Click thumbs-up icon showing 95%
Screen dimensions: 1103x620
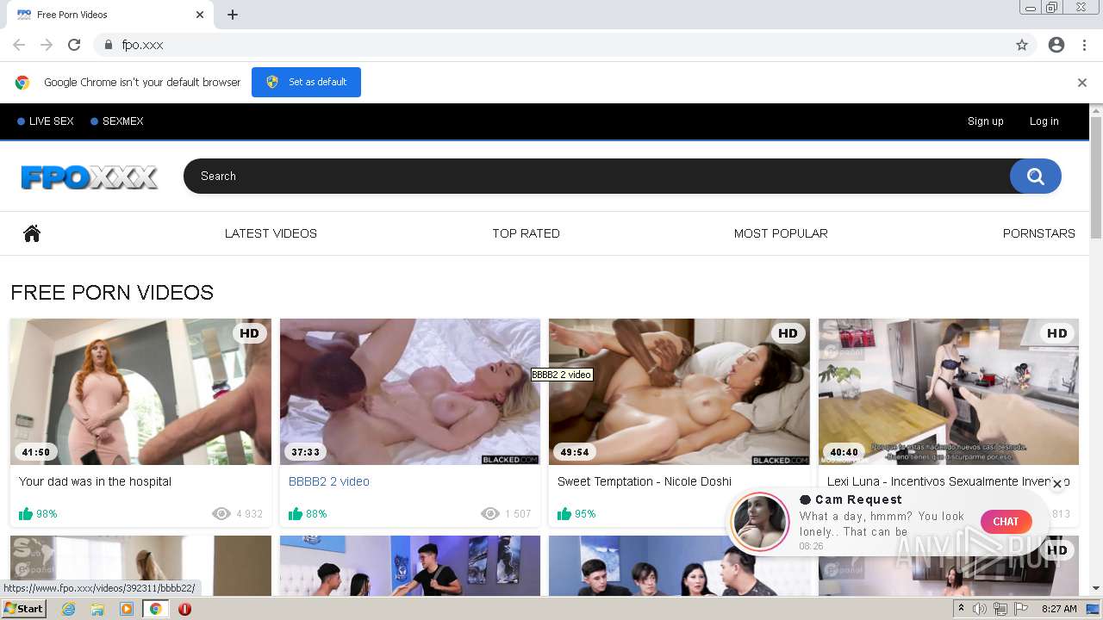point(564,514)
